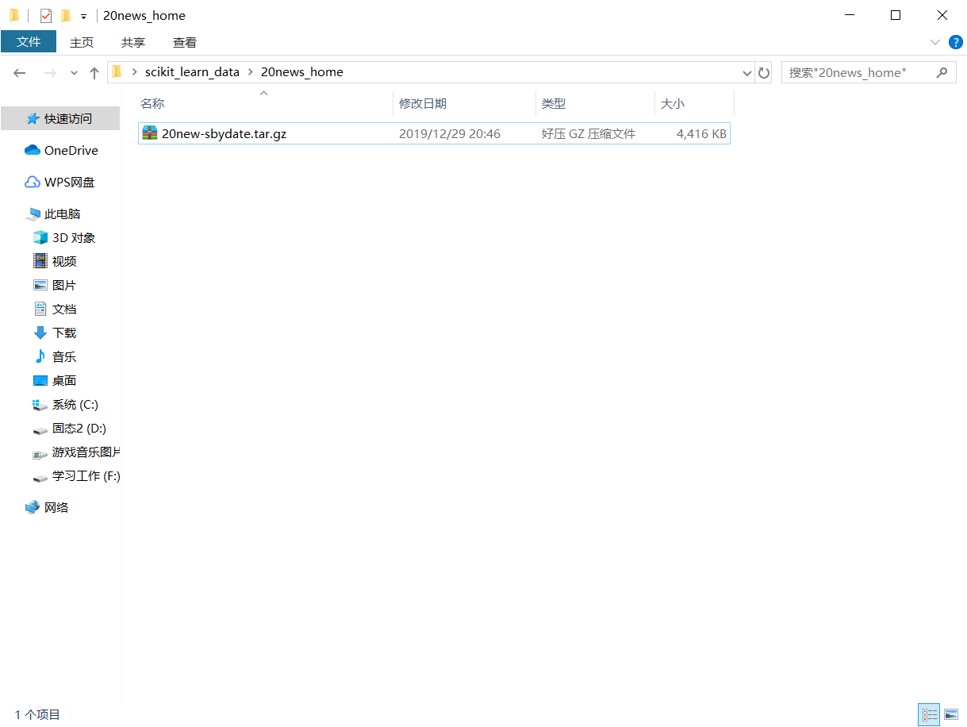
Task: Switch to the 查看 ribbon tab
Action: coord(184,42)
